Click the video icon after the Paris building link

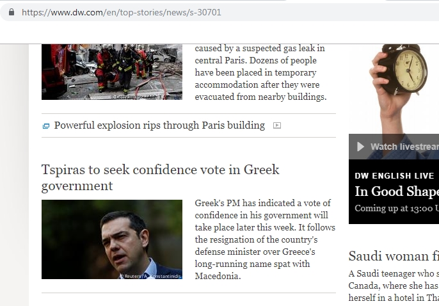[x=277, y=125]
